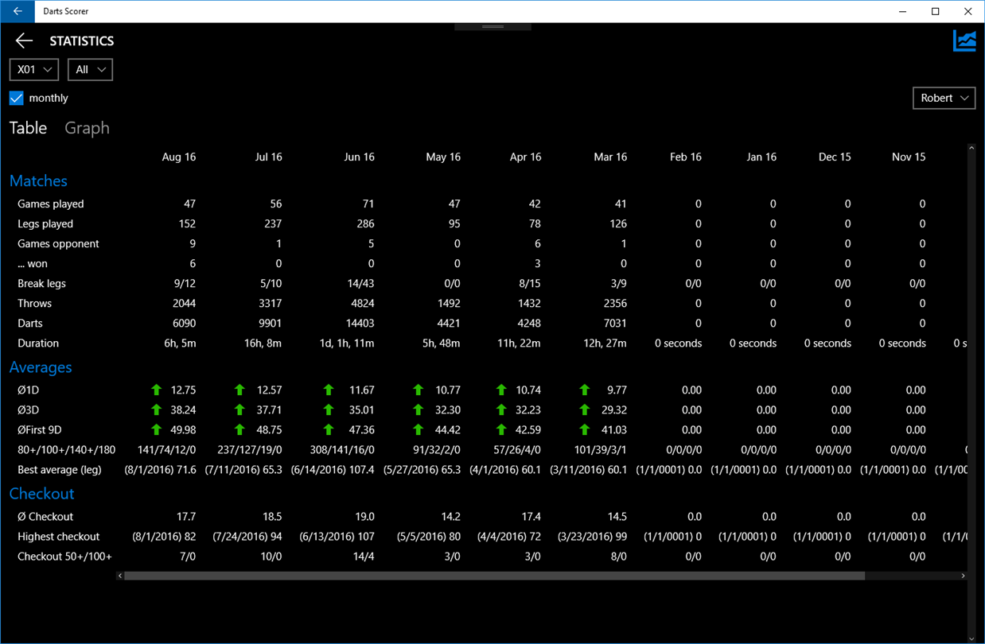Click green up arrow for Ø3D May 16
The image size is (985, 644).
pos(418,409)
